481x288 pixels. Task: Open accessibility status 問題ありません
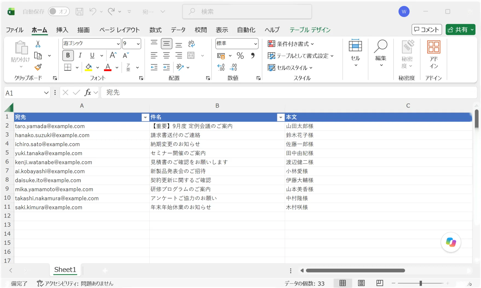tap(75, 283)
